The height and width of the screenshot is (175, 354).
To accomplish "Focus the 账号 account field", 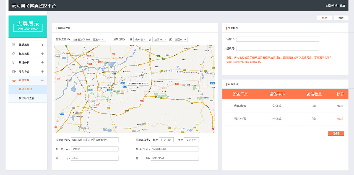I will [95, 158].
